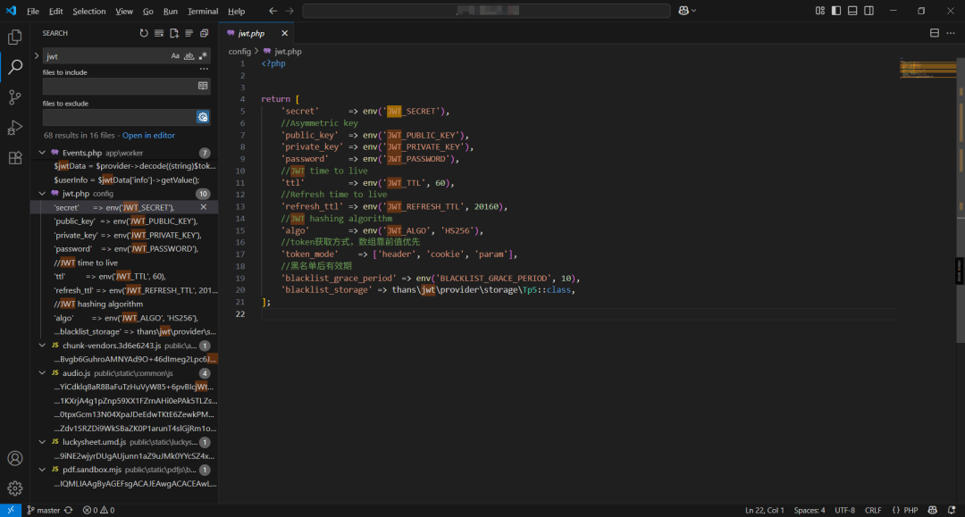Screen dimensions: 965x517
Task: Toggle Match Whole Word search option
Action: (189, 55)
